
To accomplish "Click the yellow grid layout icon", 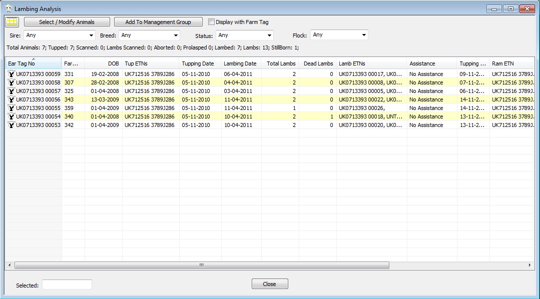I will (x=12, y=22).
